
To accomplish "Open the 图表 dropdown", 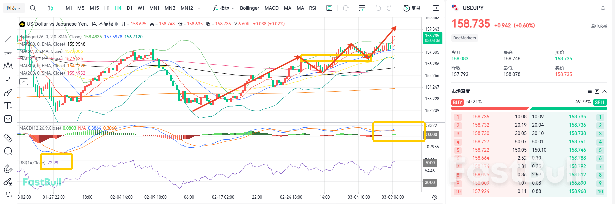I will (x=14, y=8).
